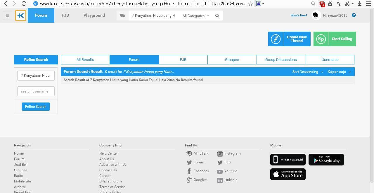
Task: Open the Help Center footer link
Action: coord(108,153)
